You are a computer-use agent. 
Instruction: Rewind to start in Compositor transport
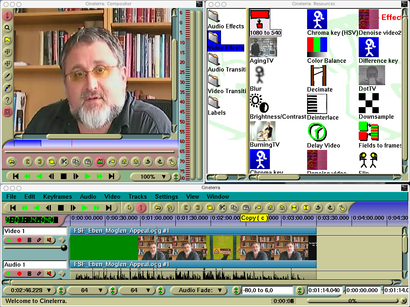16,176
